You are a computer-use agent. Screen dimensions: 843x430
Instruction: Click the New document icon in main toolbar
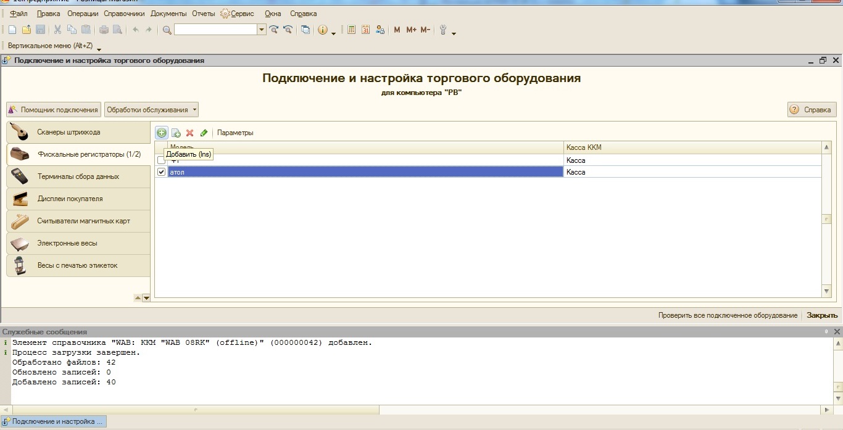(x=12, y=30)
